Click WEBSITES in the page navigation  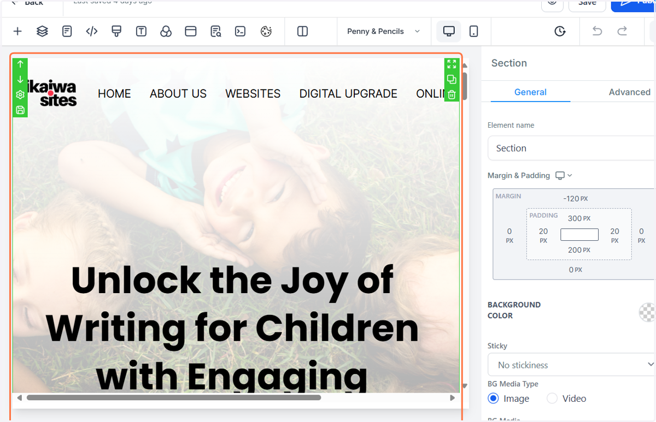[253, 94]
